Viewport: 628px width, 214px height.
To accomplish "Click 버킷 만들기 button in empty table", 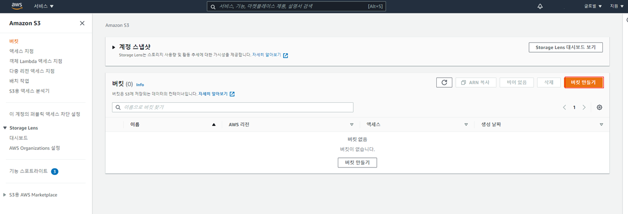I will (357, 162).
